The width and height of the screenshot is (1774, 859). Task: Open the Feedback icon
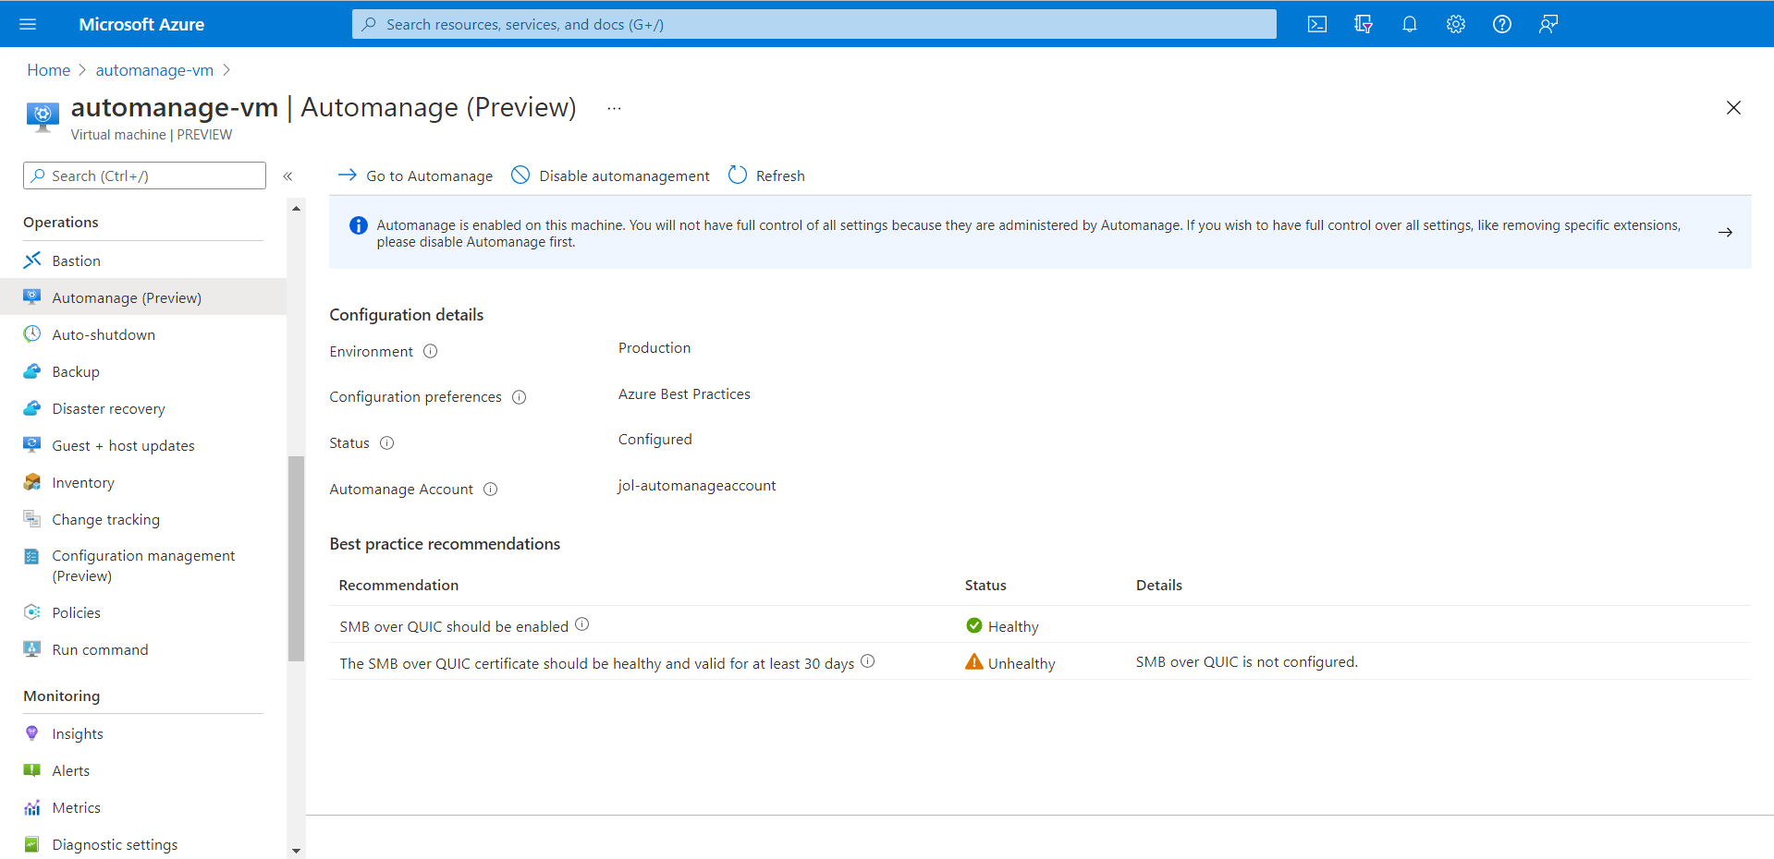click(1548, 24)
